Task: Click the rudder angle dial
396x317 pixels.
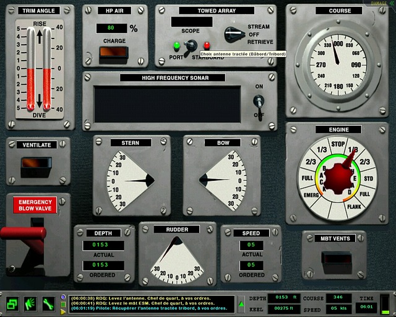Action: [177, 259]
